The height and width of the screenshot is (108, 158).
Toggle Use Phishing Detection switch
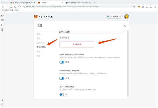(x=62, y=78)
